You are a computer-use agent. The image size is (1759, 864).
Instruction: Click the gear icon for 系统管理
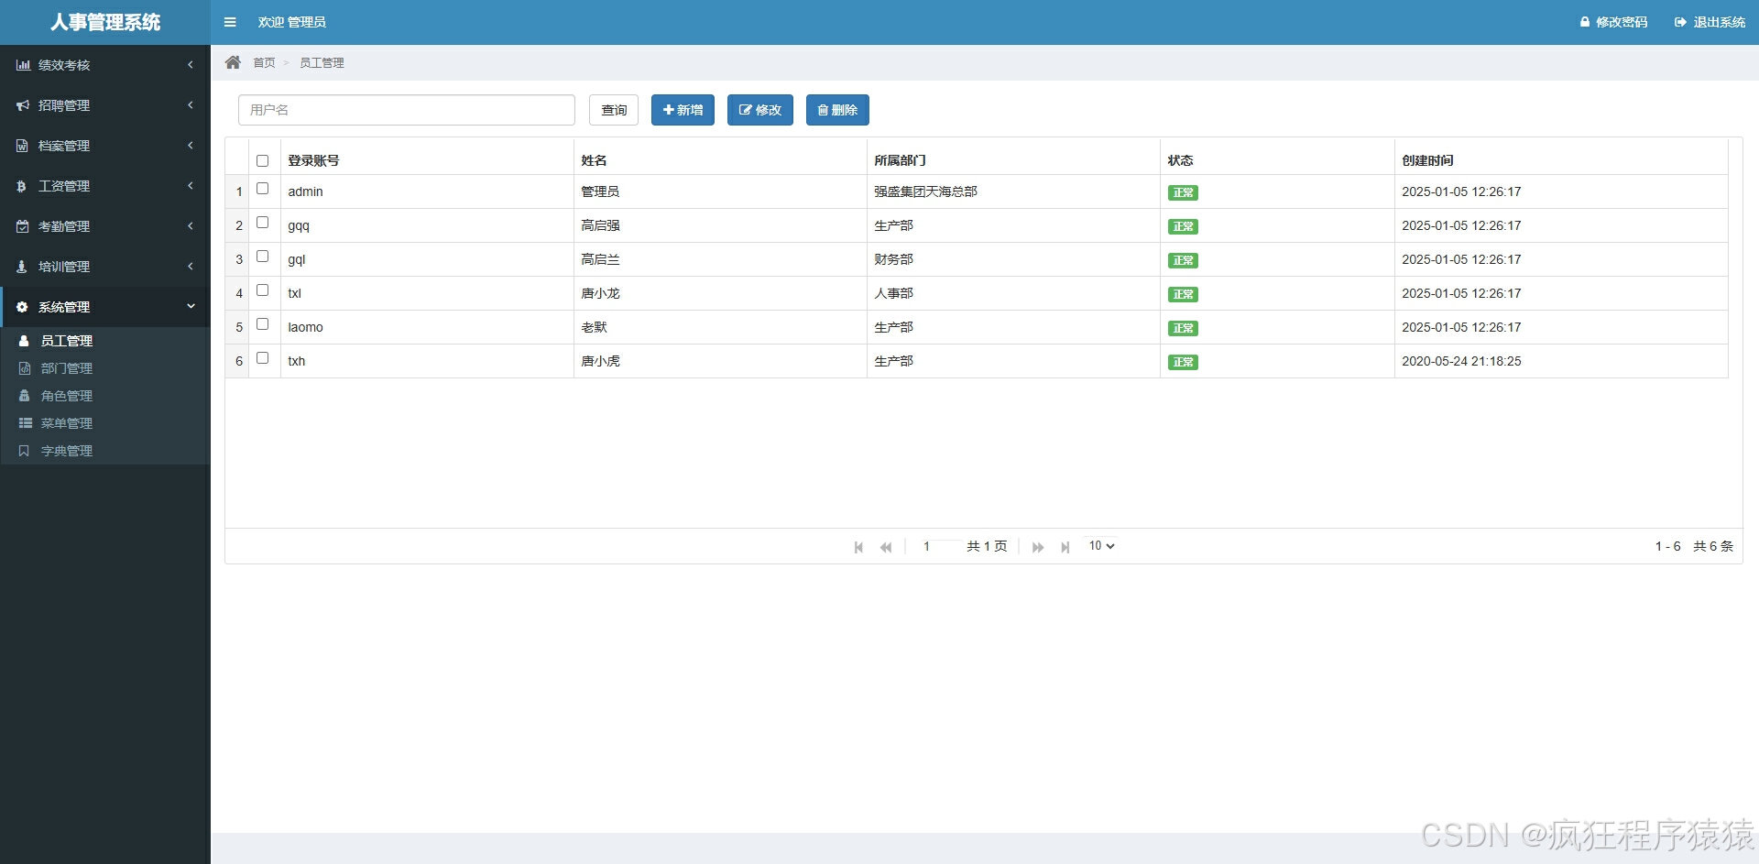tap(22, 307)
